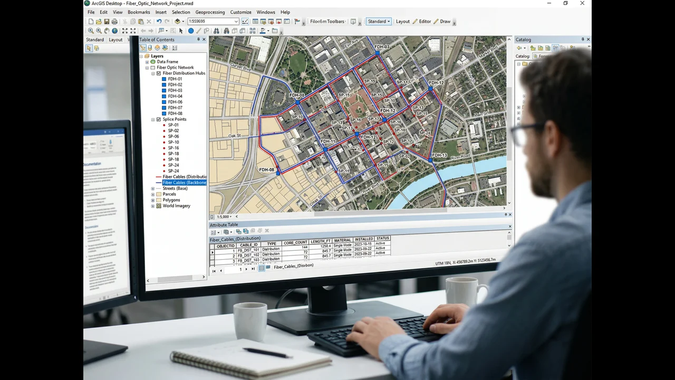This screenshot has height=380, width=675.
Task: Click the Save icon on Standard toolbar
Action: pyautogui.click(x=106, y=21)
